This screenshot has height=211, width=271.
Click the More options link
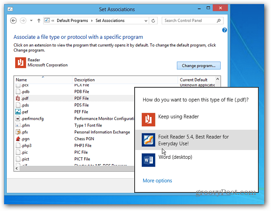[157, 181]
